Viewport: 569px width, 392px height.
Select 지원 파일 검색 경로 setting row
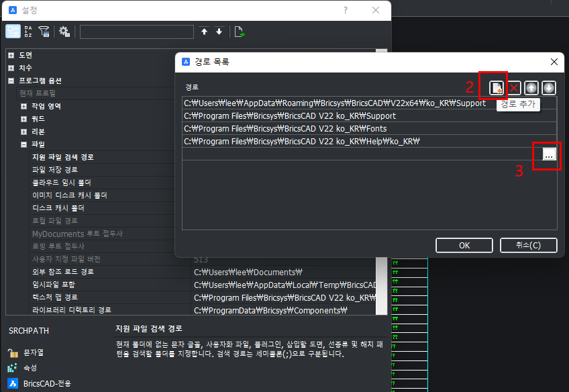(x=103, y=157)
